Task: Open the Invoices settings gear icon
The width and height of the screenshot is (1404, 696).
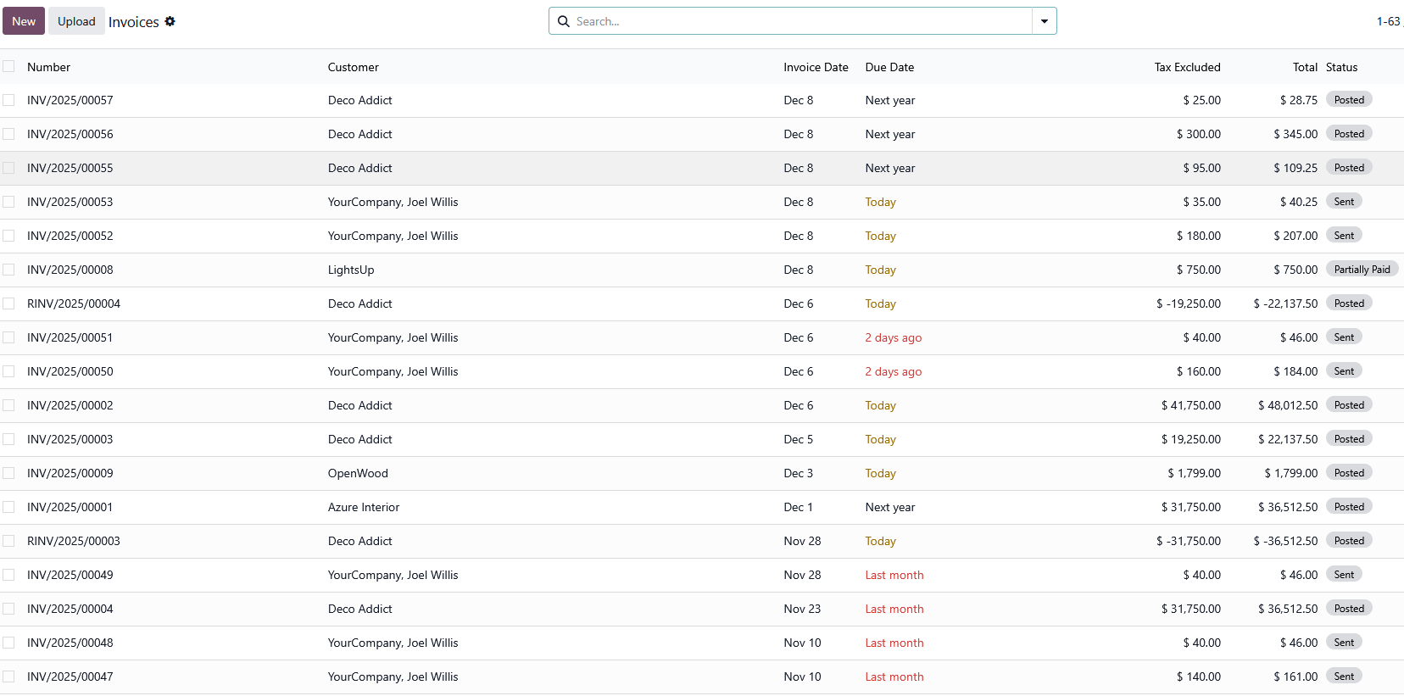Action: 170,21
